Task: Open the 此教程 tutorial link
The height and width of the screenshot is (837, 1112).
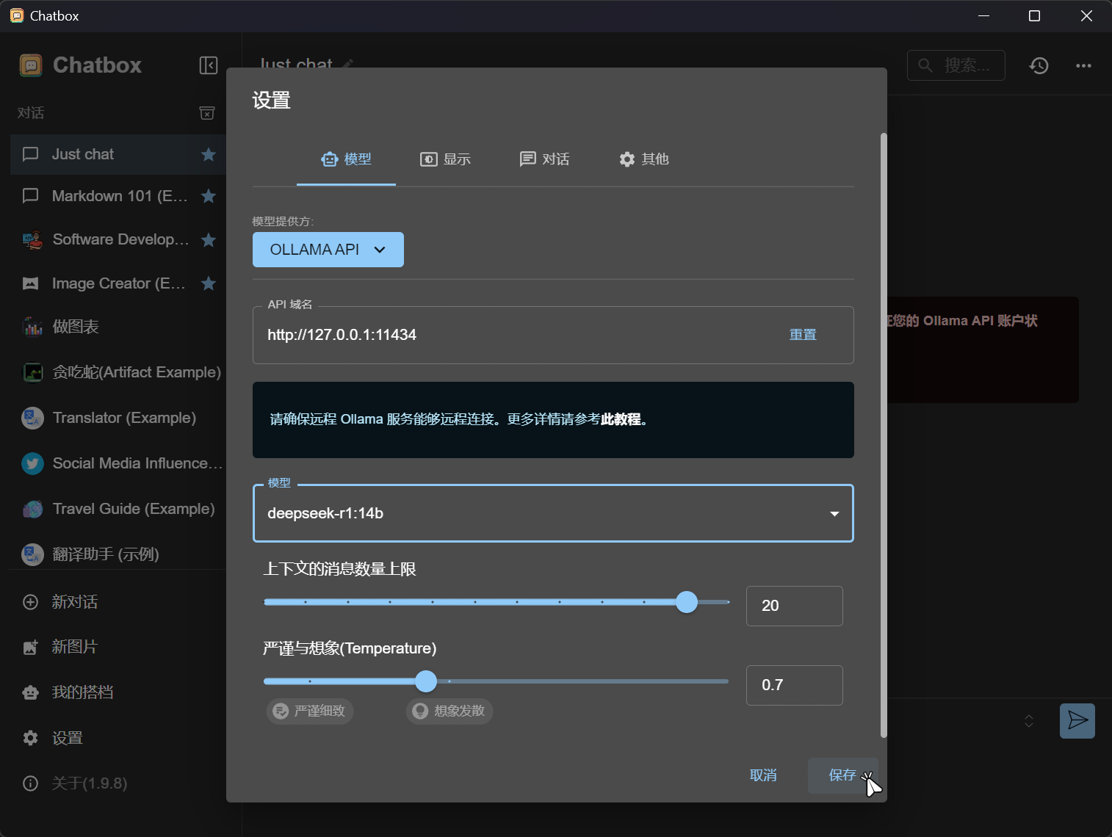Action: 621,419
